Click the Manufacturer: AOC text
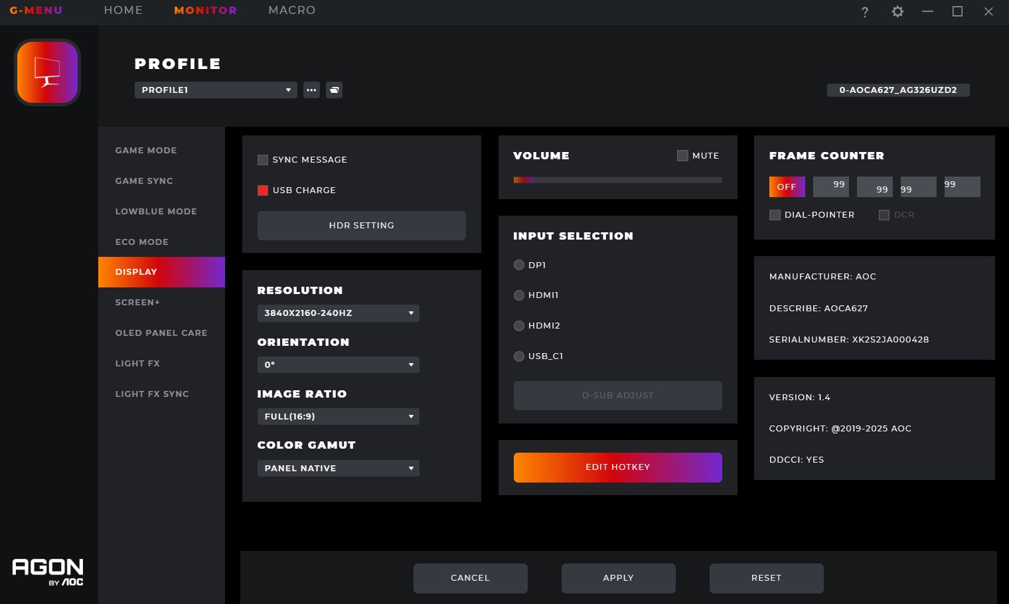Viewport: 1009px width, 604px height. click(822, 277)
